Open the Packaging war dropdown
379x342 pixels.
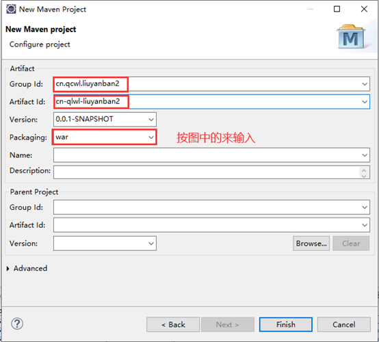click(x=151, y=137)
